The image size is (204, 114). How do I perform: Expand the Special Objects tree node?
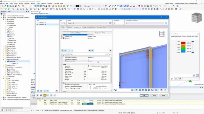coord(4,46)
